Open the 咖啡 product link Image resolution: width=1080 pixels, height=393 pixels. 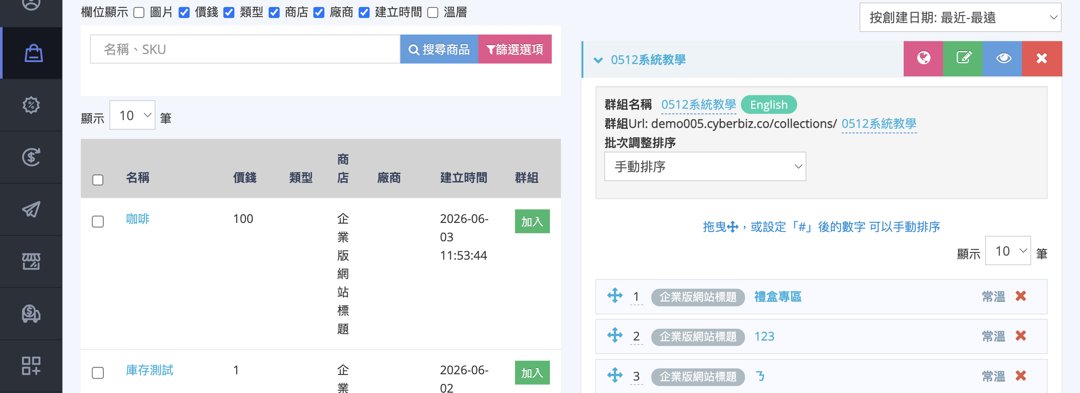(x=137, y=219)
